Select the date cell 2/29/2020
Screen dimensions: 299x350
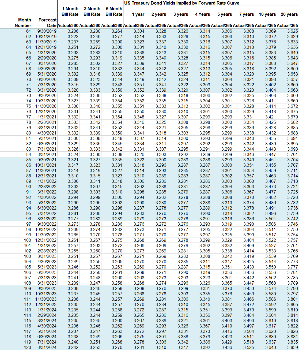(47, 58)
